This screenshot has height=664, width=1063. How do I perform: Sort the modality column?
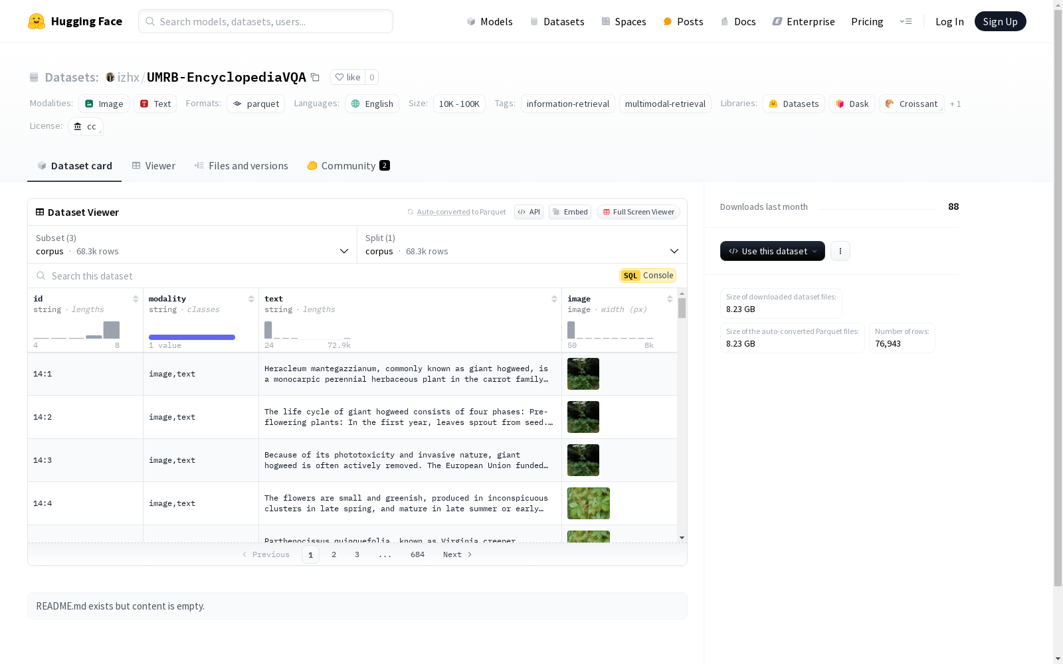tap(251, 299)
